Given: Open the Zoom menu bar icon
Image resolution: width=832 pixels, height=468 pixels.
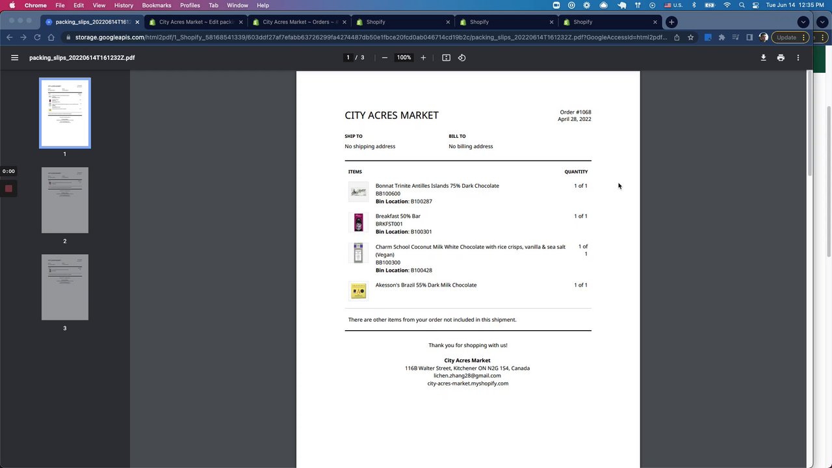Looking at the screenshot, I should [556, 5].
